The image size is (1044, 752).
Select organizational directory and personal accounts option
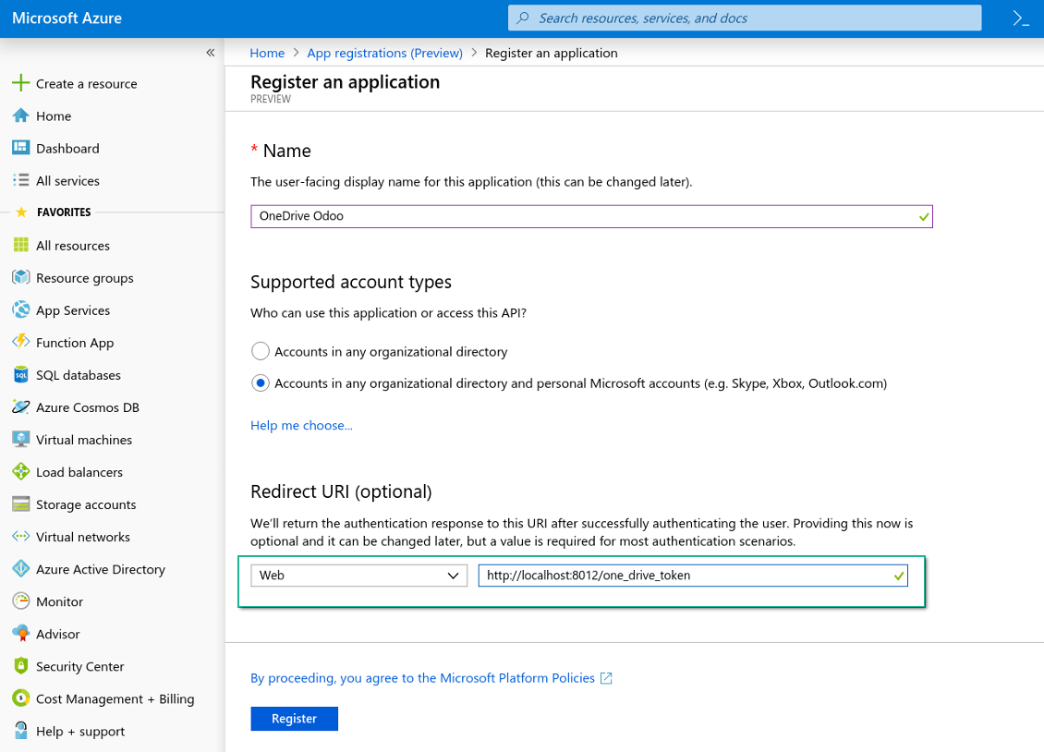261,383
